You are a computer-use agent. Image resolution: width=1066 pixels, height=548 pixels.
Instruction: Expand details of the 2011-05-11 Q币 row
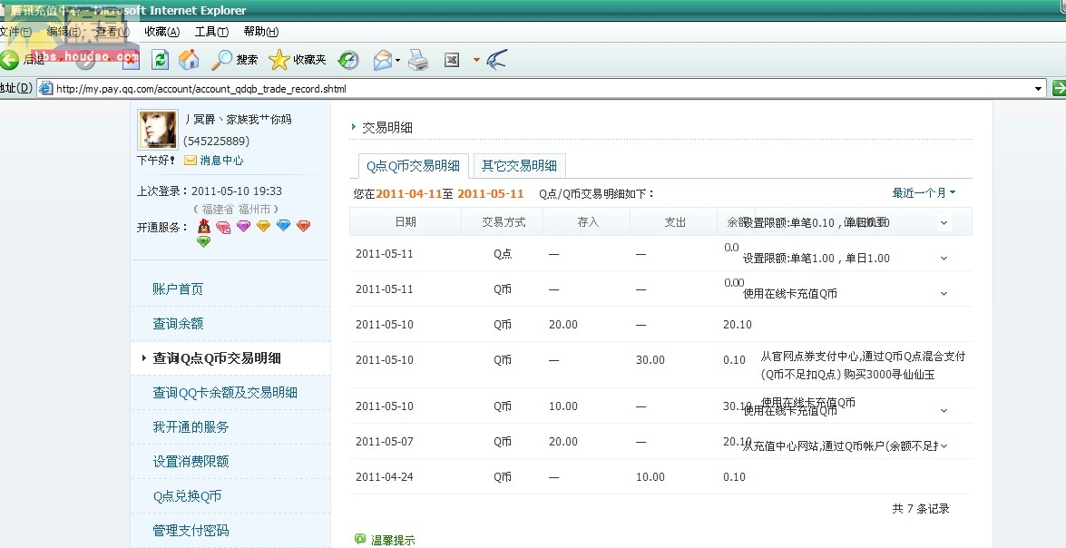[944, 294]
